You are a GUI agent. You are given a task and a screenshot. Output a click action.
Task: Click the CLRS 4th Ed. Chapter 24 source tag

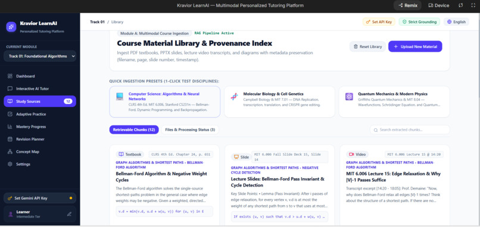tap(181, 155)
